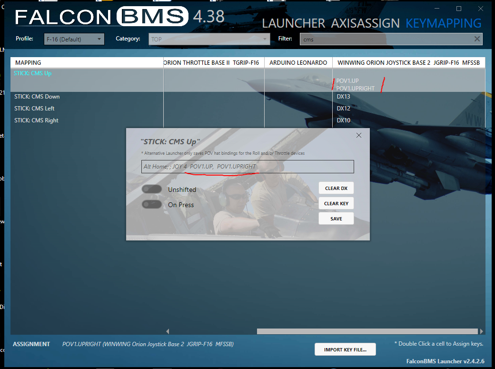Select the KEYMAPPING tab
The height and width of the screenshot is (369, 495).
[x=443, y=23]
